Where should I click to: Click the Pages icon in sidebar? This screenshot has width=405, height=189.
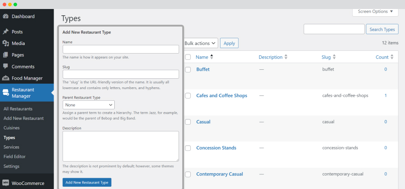[x=5, y=55]
